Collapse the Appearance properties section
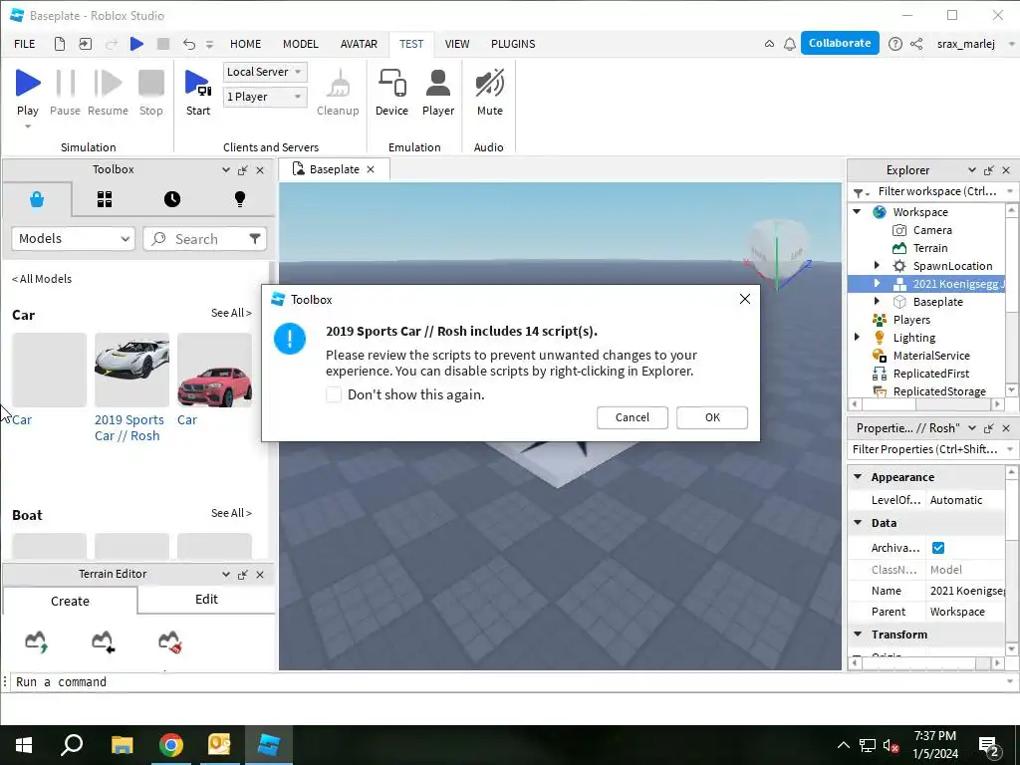 pyautogui.click(x=858, y=477)
